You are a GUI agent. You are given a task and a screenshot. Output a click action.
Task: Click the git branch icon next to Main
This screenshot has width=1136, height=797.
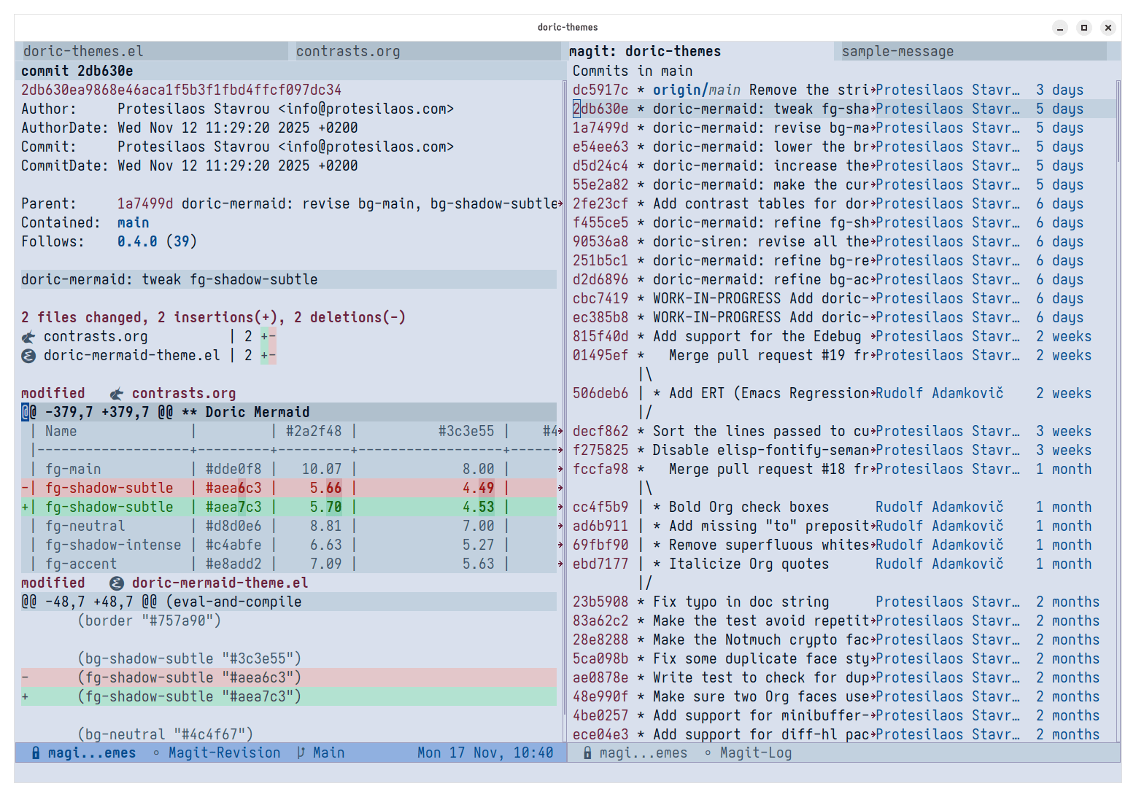300,753
